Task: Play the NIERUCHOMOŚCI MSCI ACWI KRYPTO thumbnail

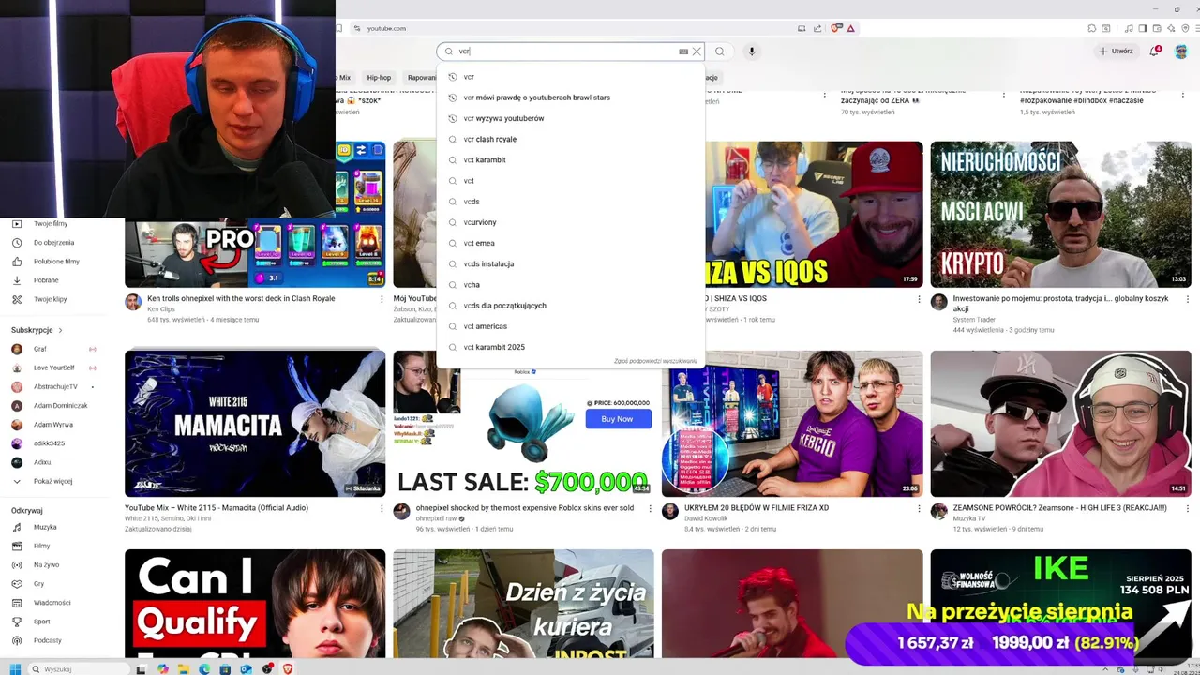Action: pyautogui.click(x=1060, y=215)
